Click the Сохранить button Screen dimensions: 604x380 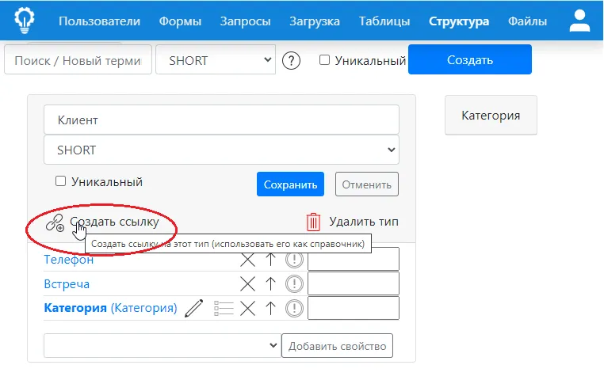(x=290, y=184)
